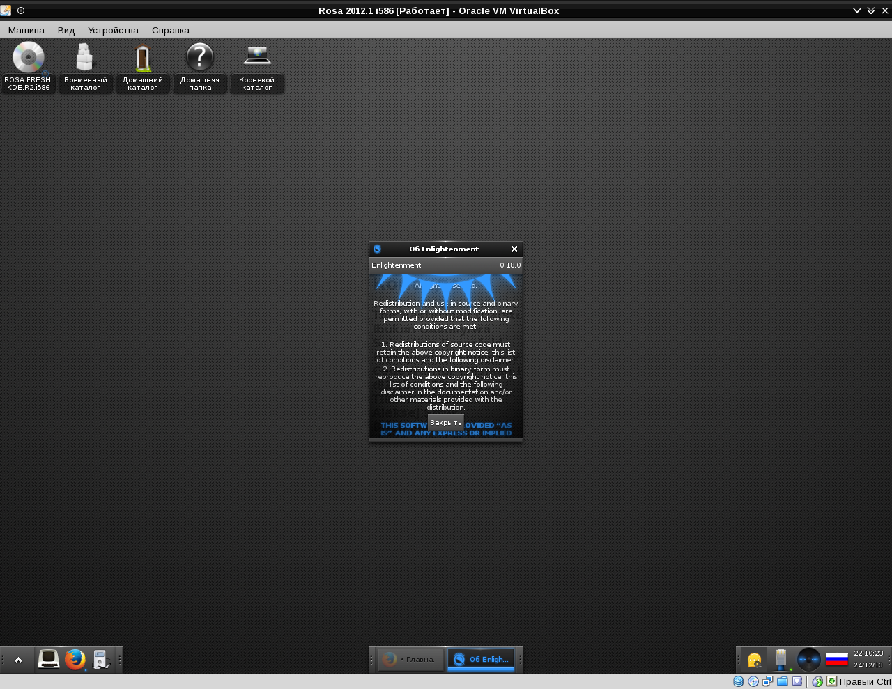Screen dimensions: 892x689
Task: Click the VirtualBox optical disc status icon
Action: pyautogui.click(x=753, y=681)
